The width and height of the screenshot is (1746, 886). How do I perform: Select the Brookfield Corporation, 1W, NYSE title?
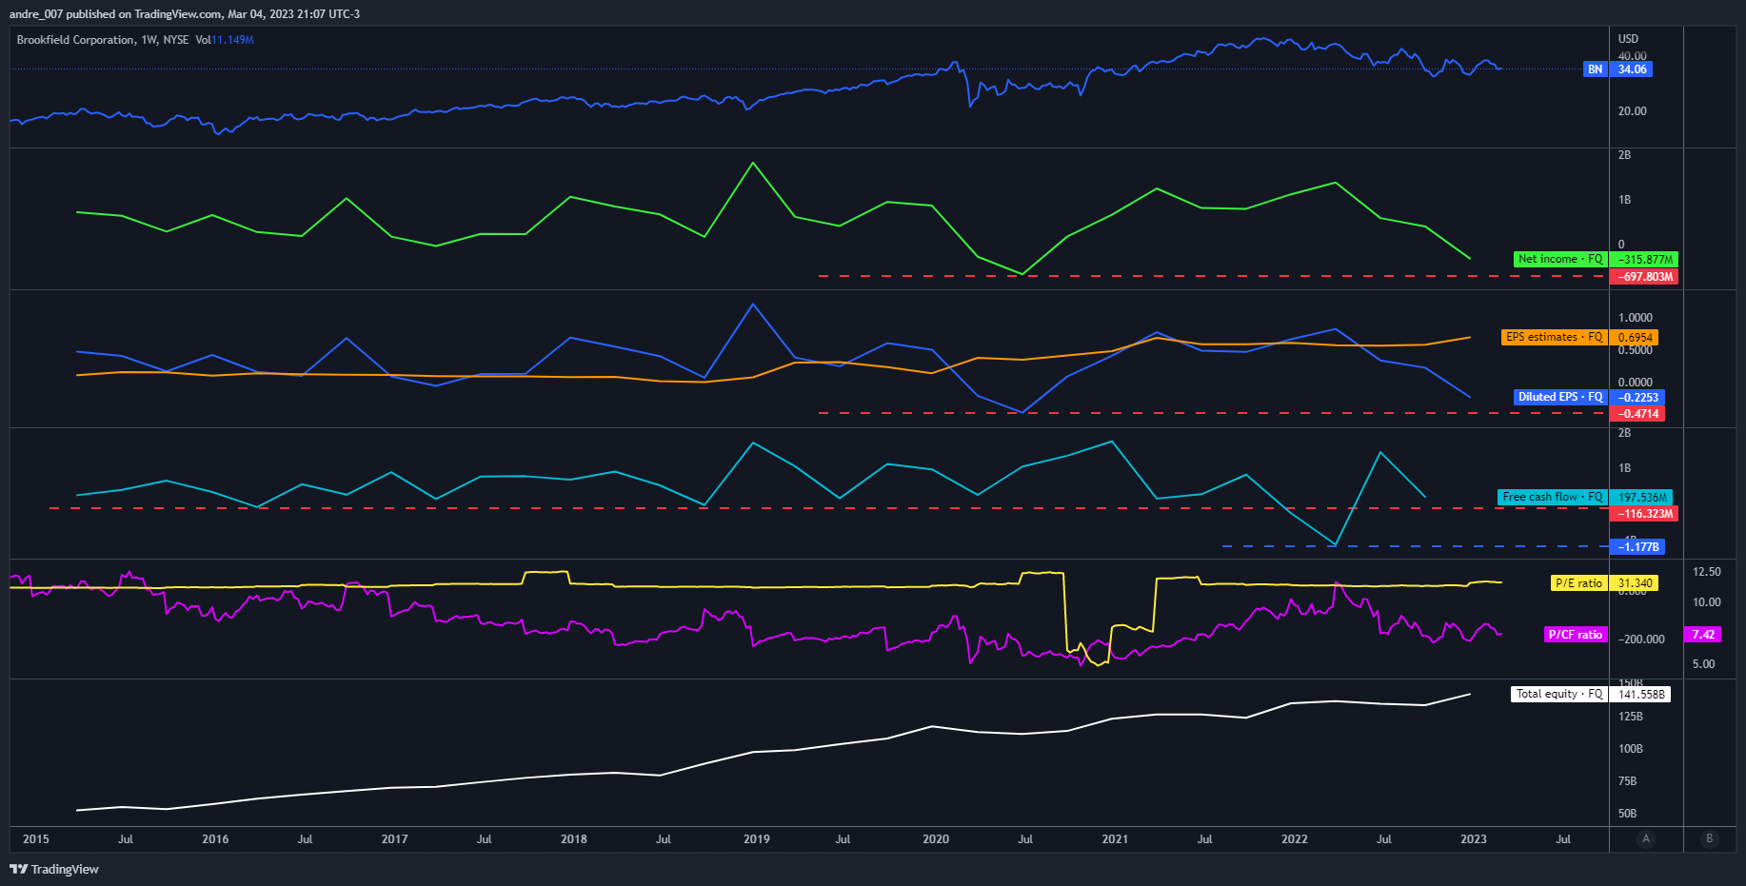click(103, 40)
